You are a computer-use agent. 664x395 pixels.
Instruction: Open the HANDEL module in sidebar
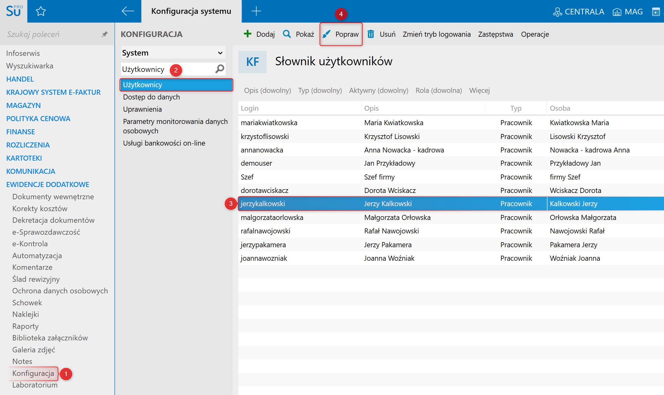tap(20, 79)
